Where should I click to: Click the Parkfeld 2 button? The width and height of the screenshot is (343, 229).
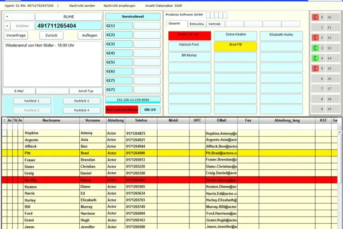point(81,101)
